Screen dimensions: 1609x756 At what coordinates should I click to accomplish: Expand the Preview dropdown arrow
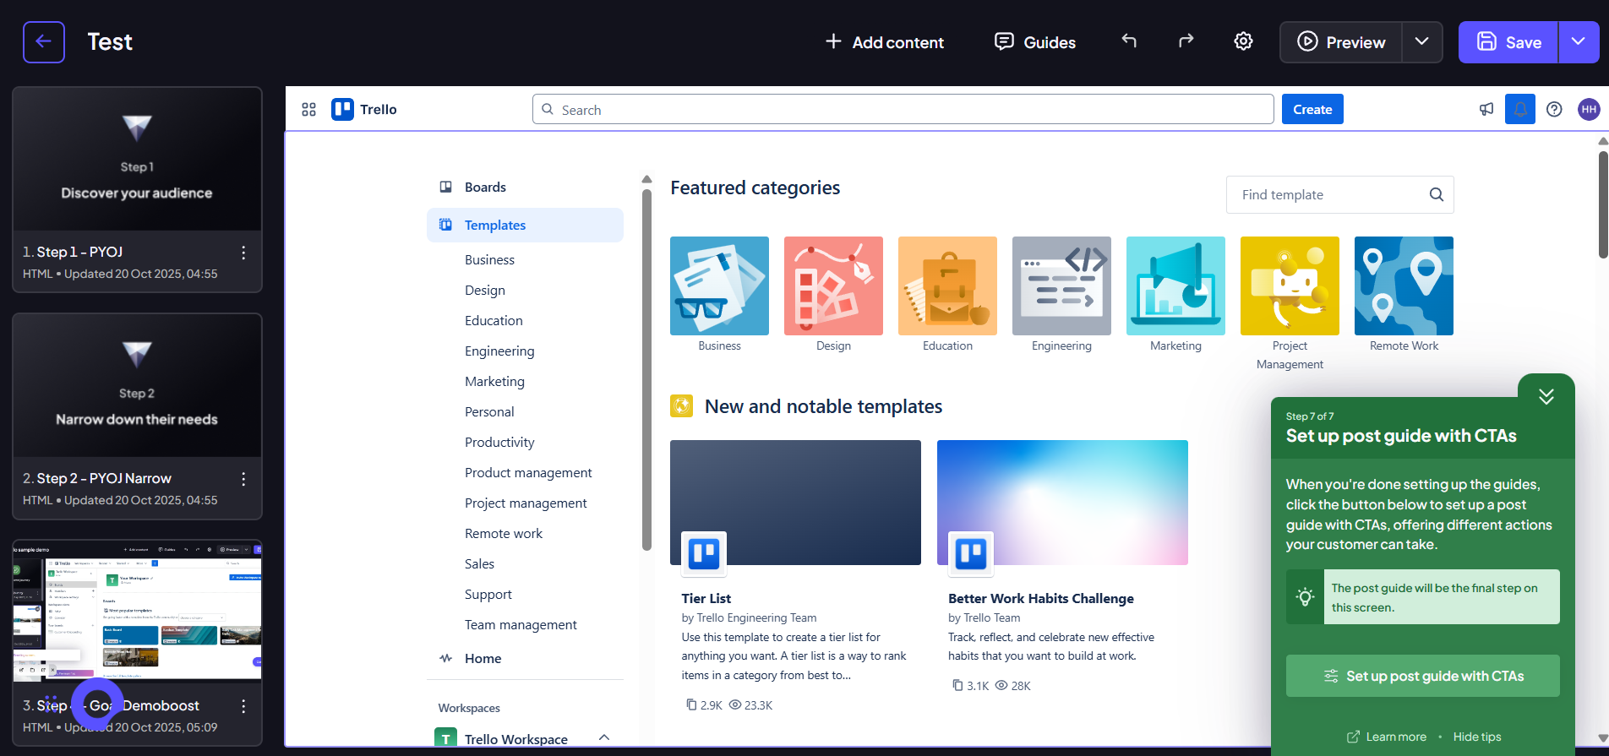(1422, 42)
